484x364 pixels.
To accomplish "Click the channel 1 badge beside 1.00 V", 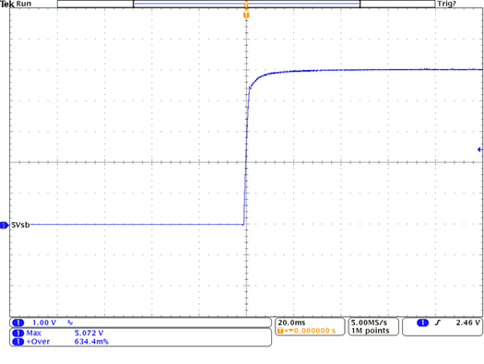I will tap(18, 323).
